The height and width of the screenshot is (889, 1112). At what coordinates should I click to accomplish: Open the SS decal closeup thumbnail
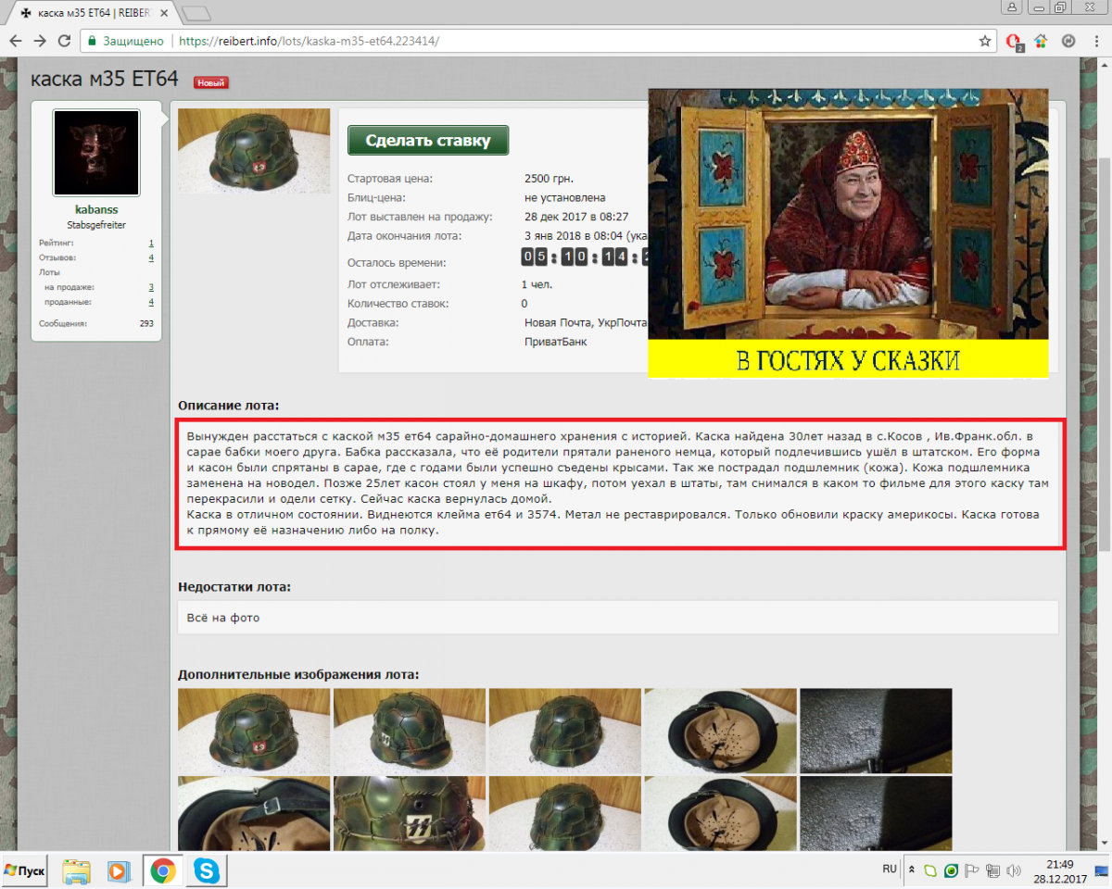click(x=410, y=813)
